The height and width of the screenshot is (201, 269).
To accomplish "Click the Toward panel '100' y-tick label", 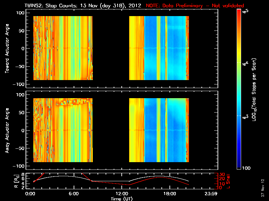I will (20, 13).
